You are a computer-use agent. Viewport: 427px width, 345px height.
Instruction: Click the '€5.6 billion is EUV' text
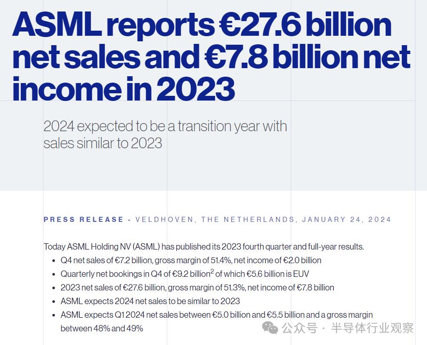coord(278,274)
